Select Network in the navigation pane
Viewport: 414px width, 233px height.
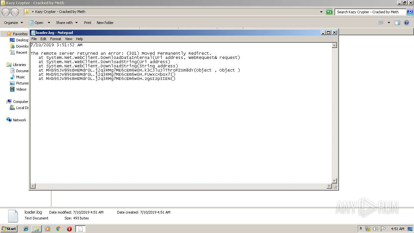point(16,120)
